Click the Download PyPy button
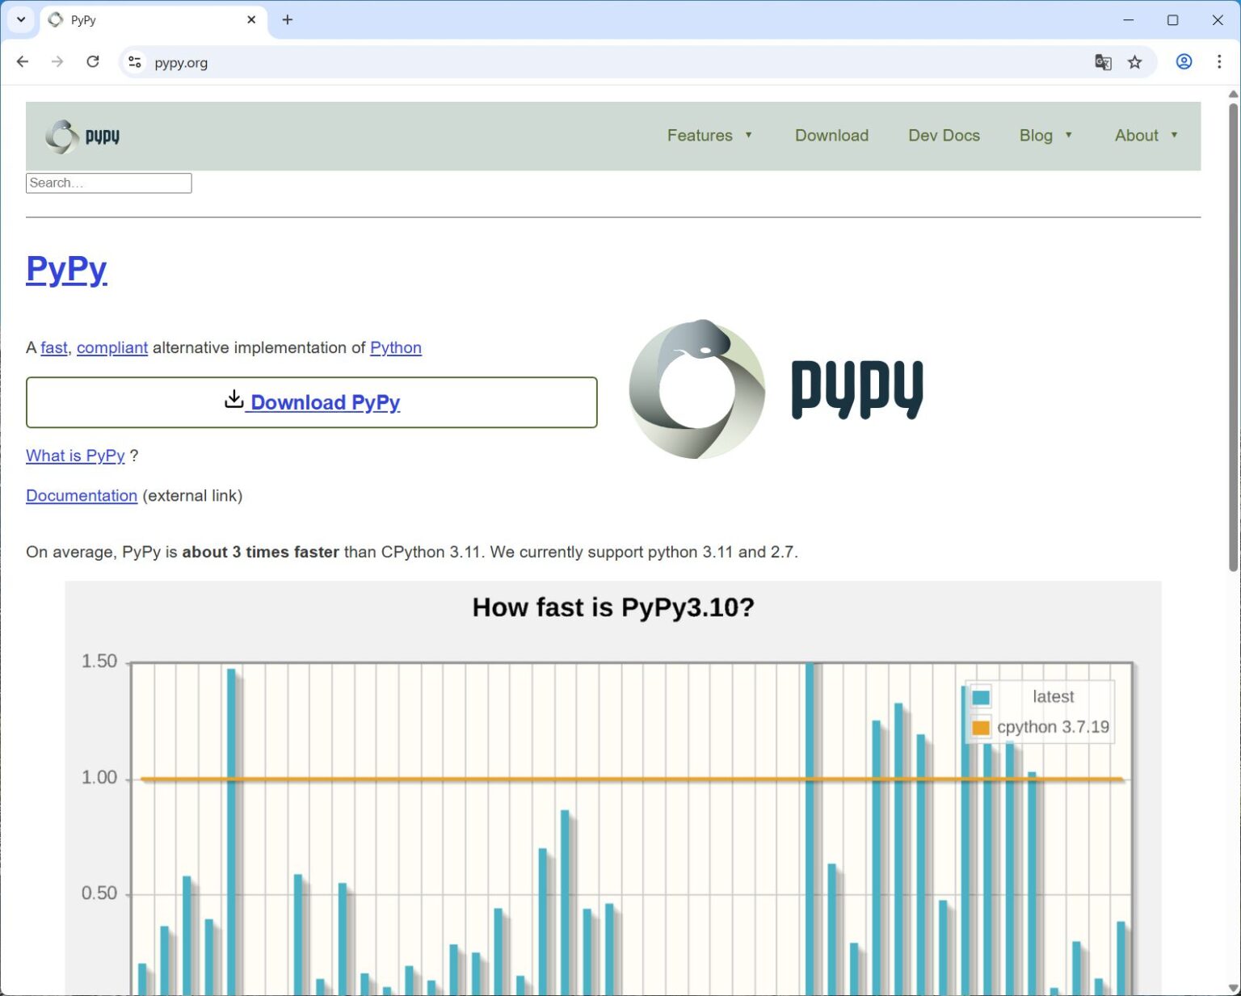Screen dimensions: 1241x996 312,401
